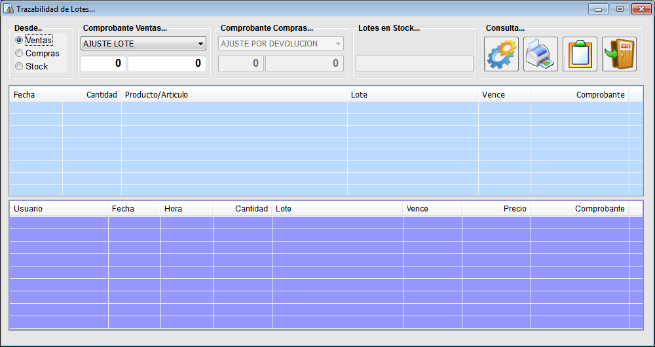The height and width of the screenshot is (347, 655).
Task: Click Comprobante header in lower grid
Action: (x=580, y=209)
